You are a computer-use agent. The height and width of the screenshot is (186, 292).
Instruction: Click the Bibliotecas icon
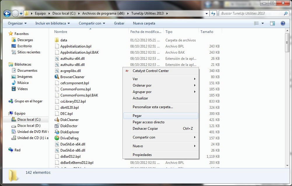[11, 64]
